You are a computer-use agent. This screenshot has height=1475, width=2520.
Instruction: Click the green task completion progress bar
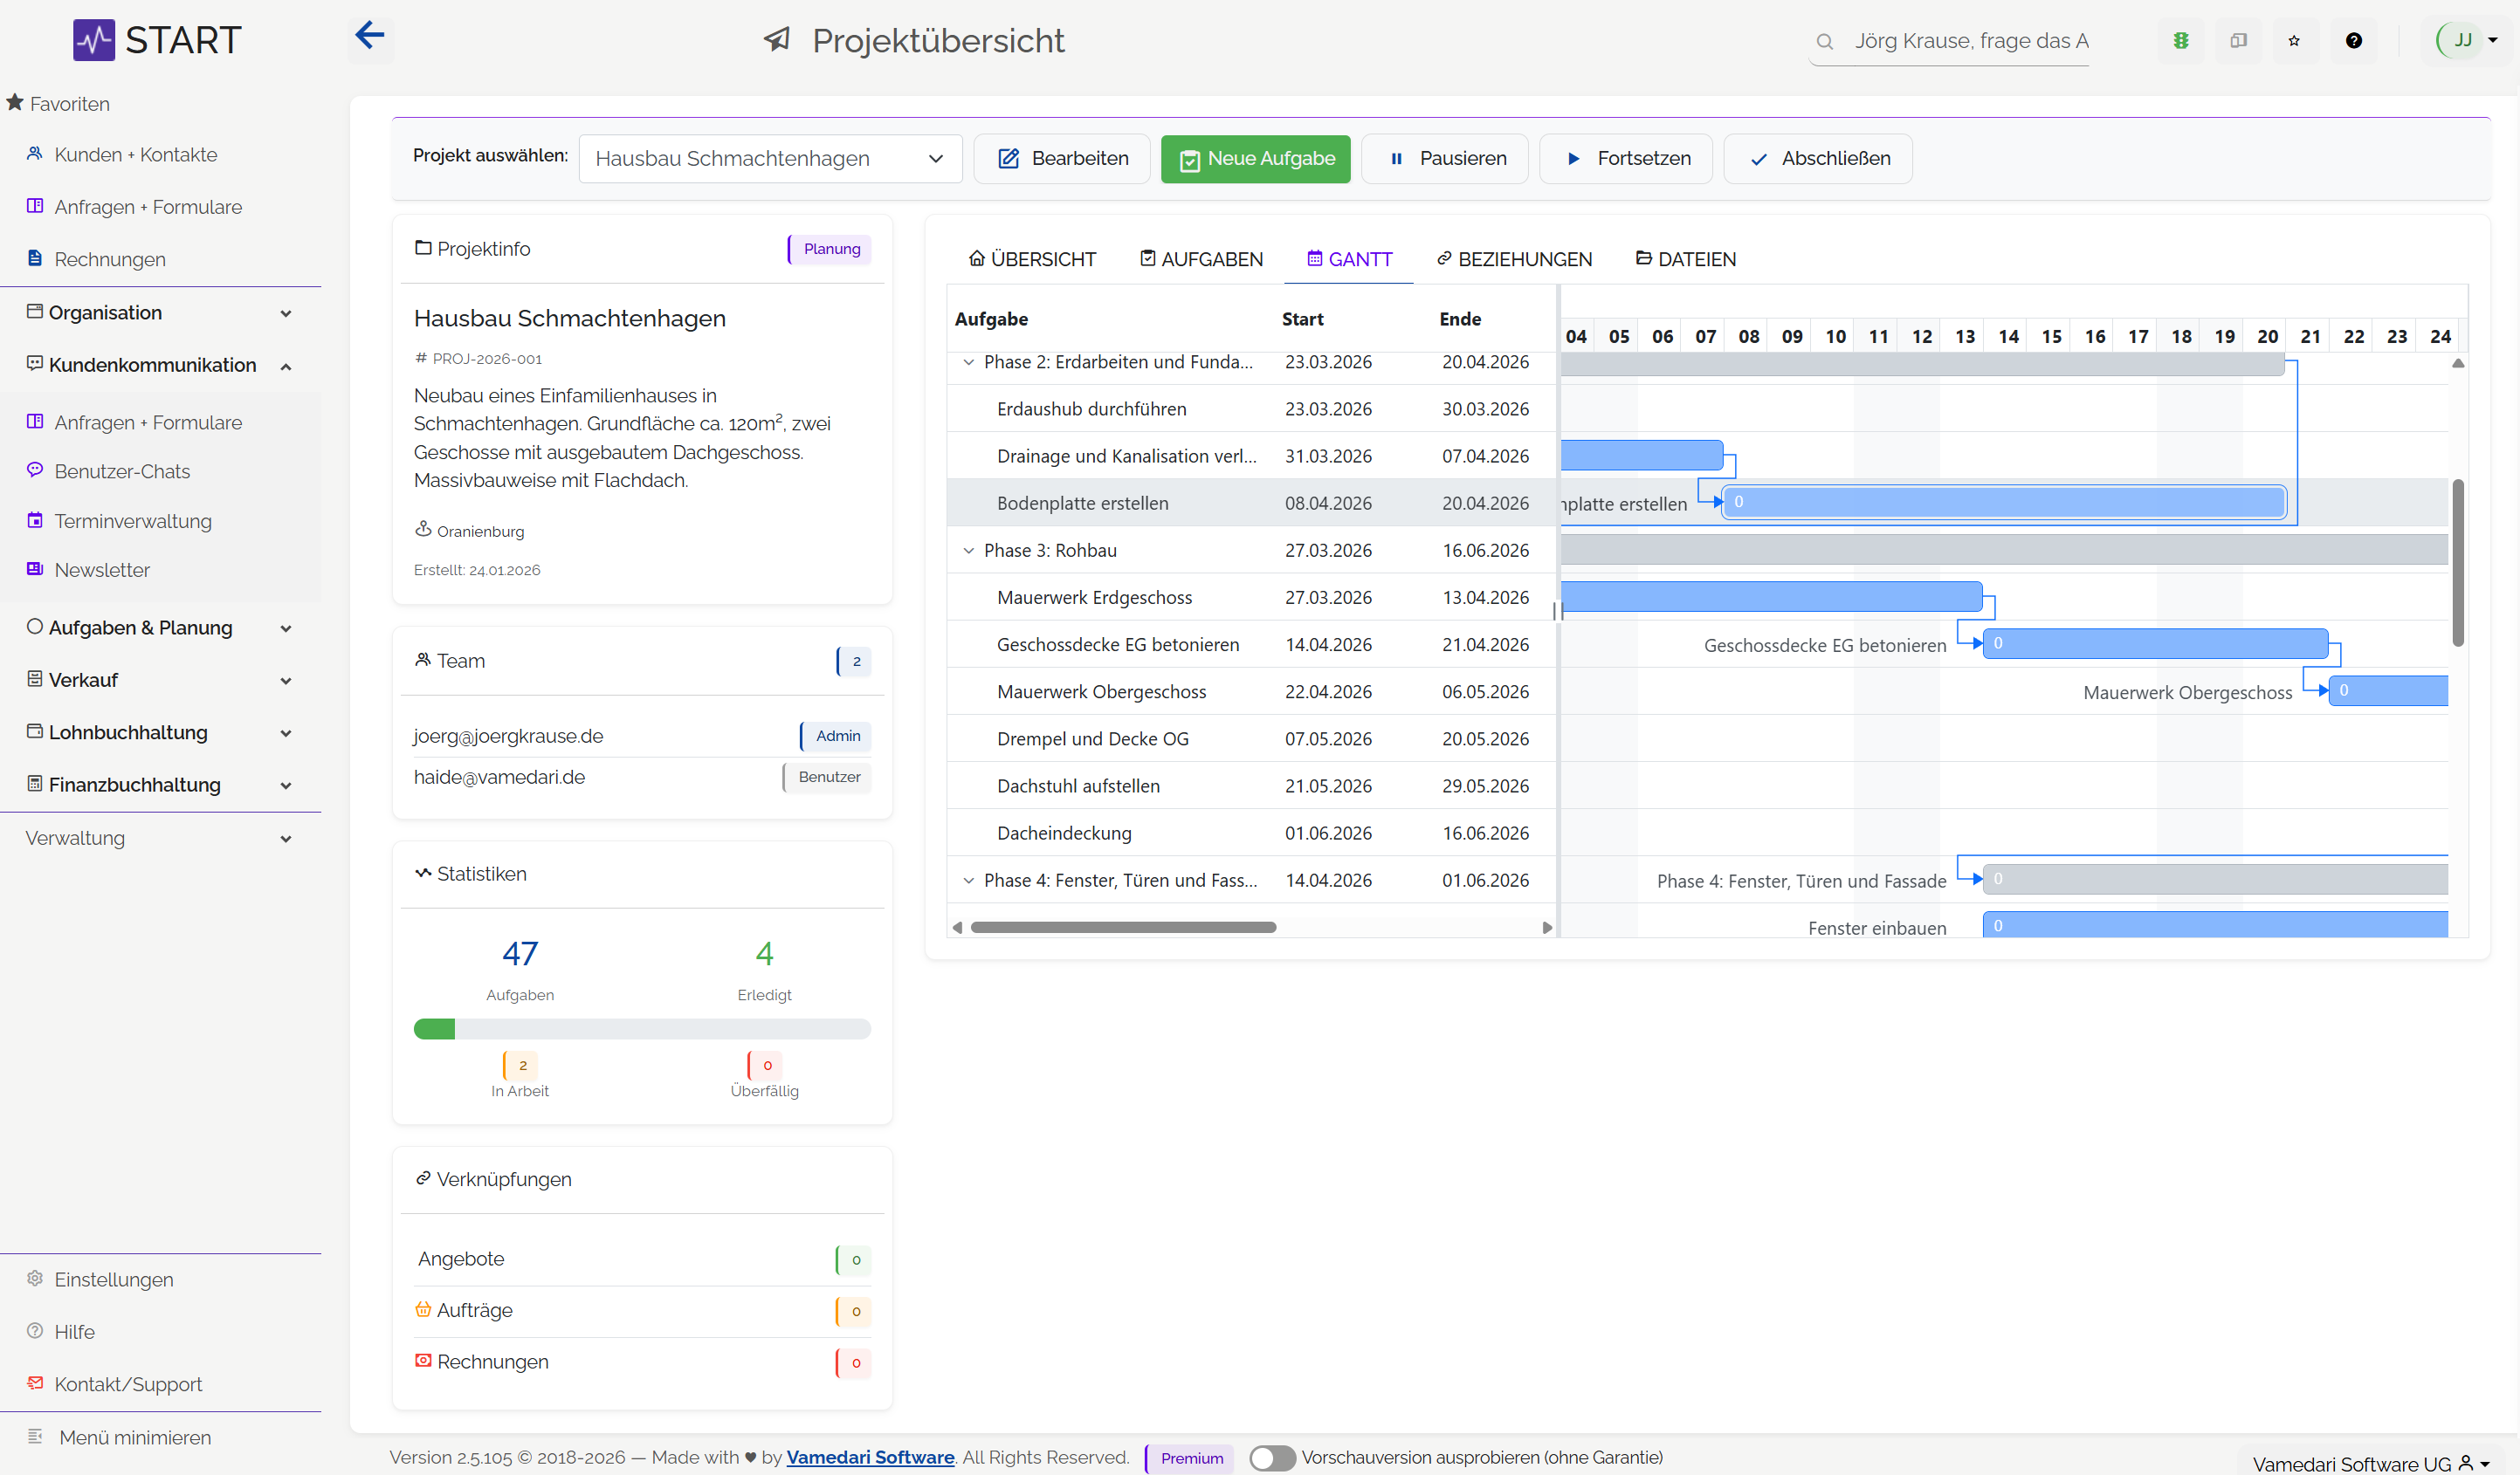(x=434, y=1028)
